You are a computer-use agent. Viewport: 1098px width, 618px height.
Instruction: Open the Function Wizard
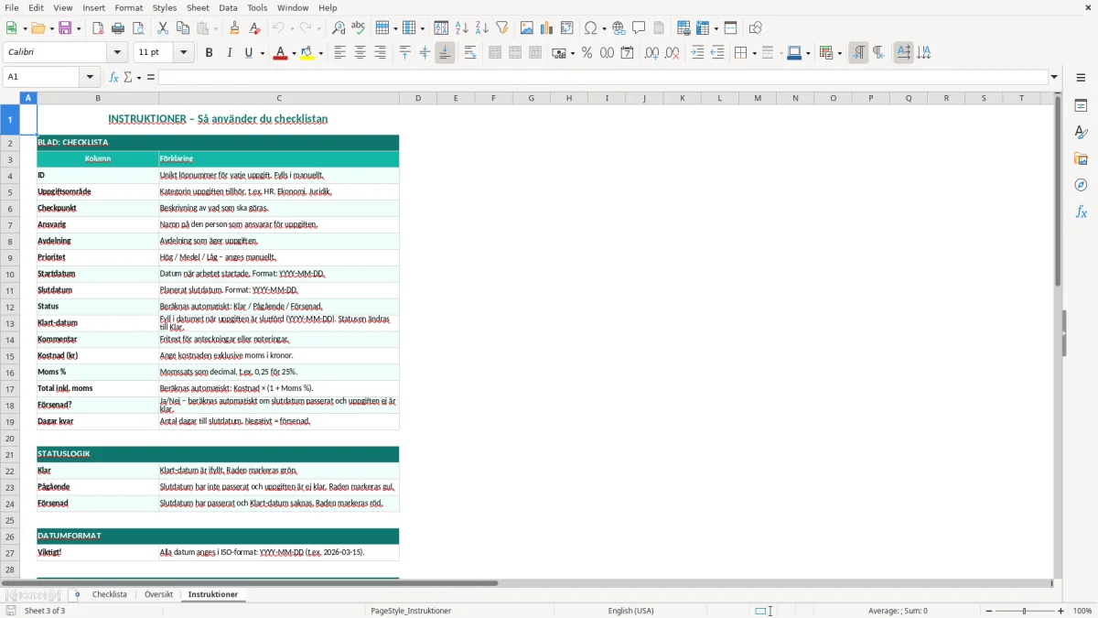point(113,77)
